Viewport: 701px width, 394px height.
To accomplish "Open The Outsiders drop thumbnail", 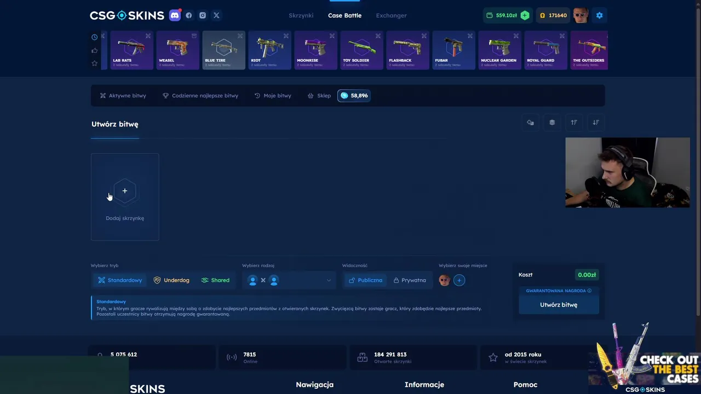I will click(589, 50).
